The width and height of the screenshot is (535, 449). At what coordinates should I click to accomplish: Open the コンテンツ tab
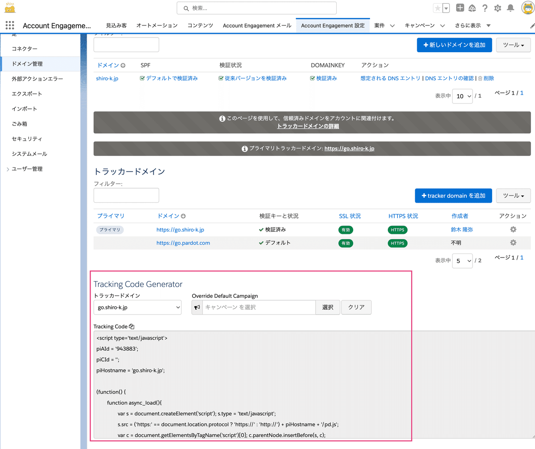200,25
